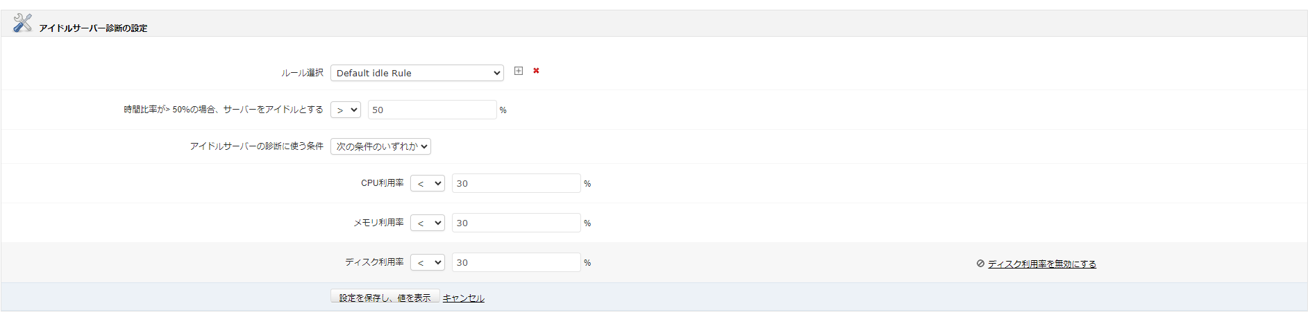Viewport: 1310px width, 315px height.
Task: Open the メモリ利用率 operator dropdown
Action: coord(427,223)
